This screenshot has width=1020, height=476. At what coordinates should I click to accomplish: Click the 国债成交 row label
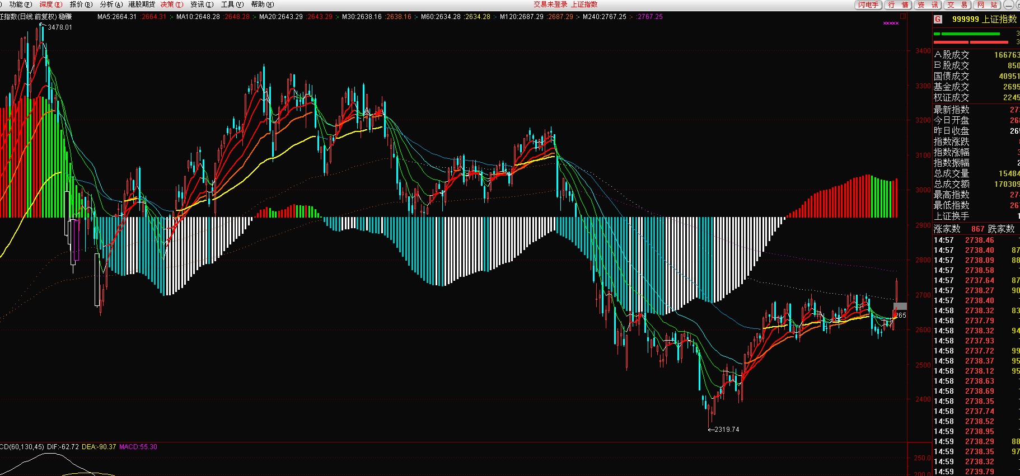[951, 76]
